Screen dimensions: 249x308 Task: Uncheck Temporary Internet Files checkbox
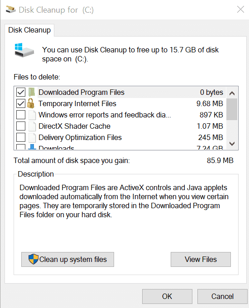21,103
